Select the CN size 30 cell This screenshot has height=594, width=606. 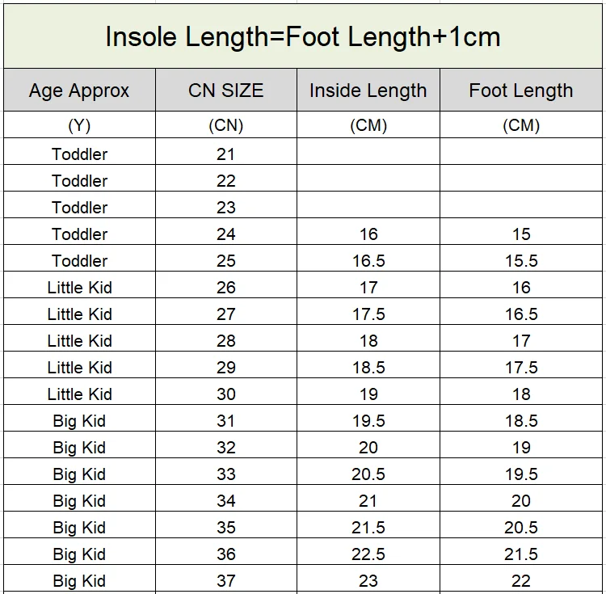coord(226,394)
